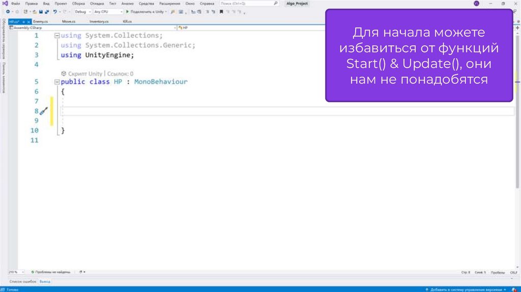This screenshot has height=292, width=521.
Task: Collapse the HP class block
Action: (x=57, y=82)
